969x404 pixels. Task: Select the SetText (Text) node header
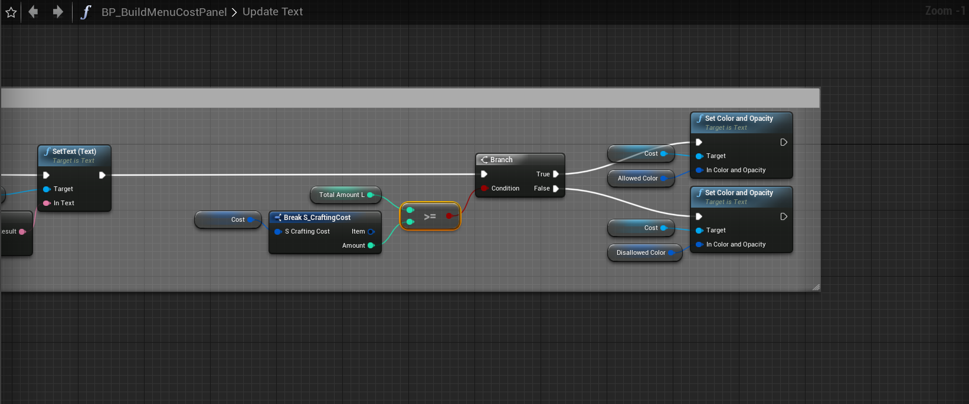(x=74, y=152)
